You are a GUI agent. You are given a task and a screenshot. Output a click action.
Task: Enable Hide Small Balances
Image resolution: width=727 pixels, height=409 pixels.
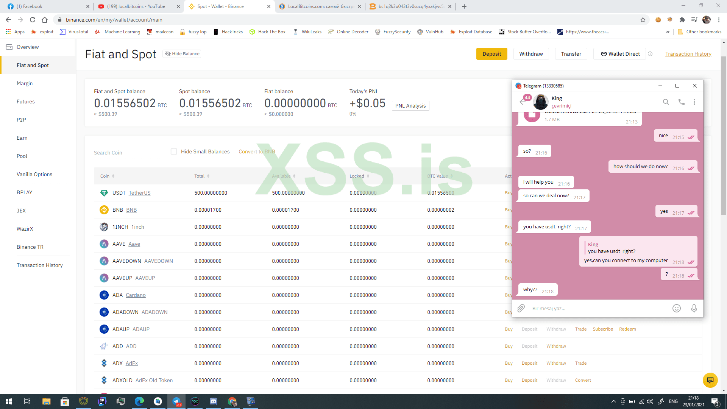(174, 151)
